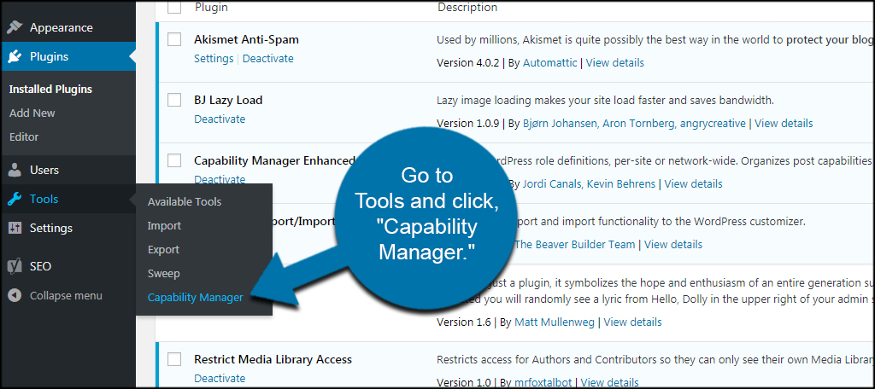View details next to Matt Mullenweg
This screenshot has width=875, height=389.
pyautogui.click(x=633, y=322)
